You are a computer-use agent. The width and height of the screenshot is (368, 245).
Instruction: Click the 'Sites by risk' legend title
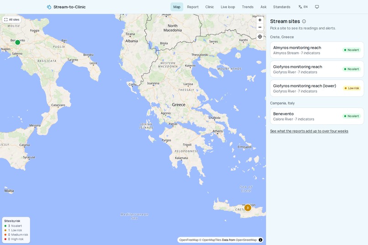[x=12, y=221]
